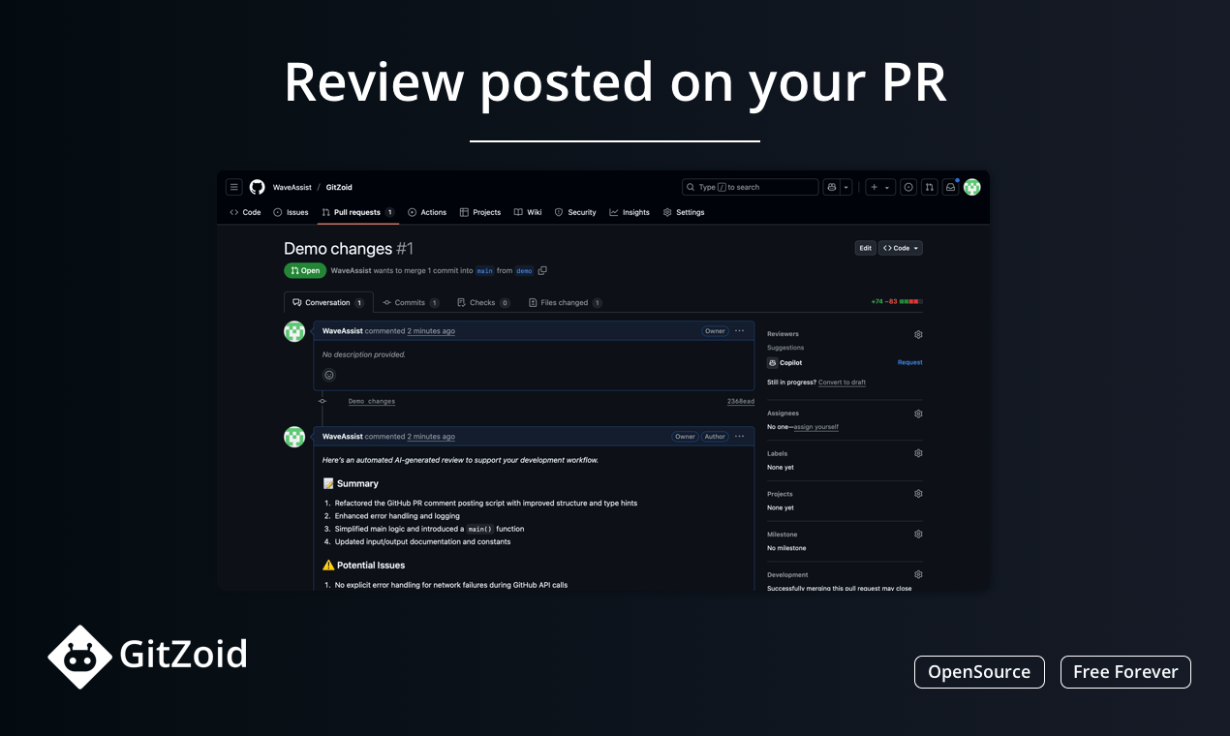Open the 'Demo changes' commit link

pyautogui.click(x=372, y=401)
